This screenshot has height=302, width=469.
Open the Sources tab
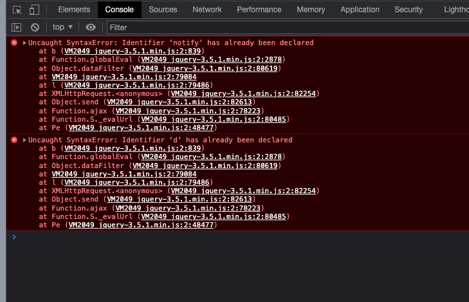tap(163, 10)
